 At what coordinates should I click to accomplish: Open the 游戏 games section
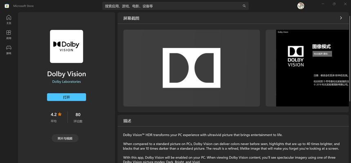tap(9, 50)
